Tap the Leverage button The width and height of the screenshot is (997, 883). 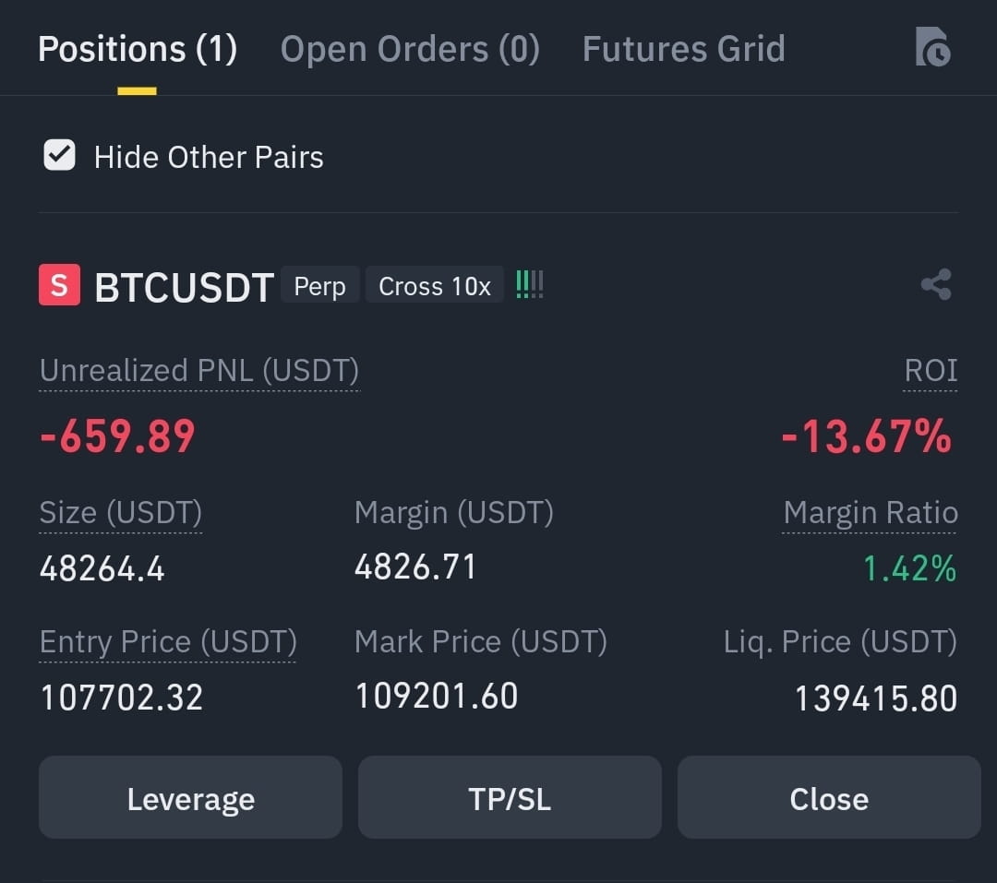(x=190, y=797)
